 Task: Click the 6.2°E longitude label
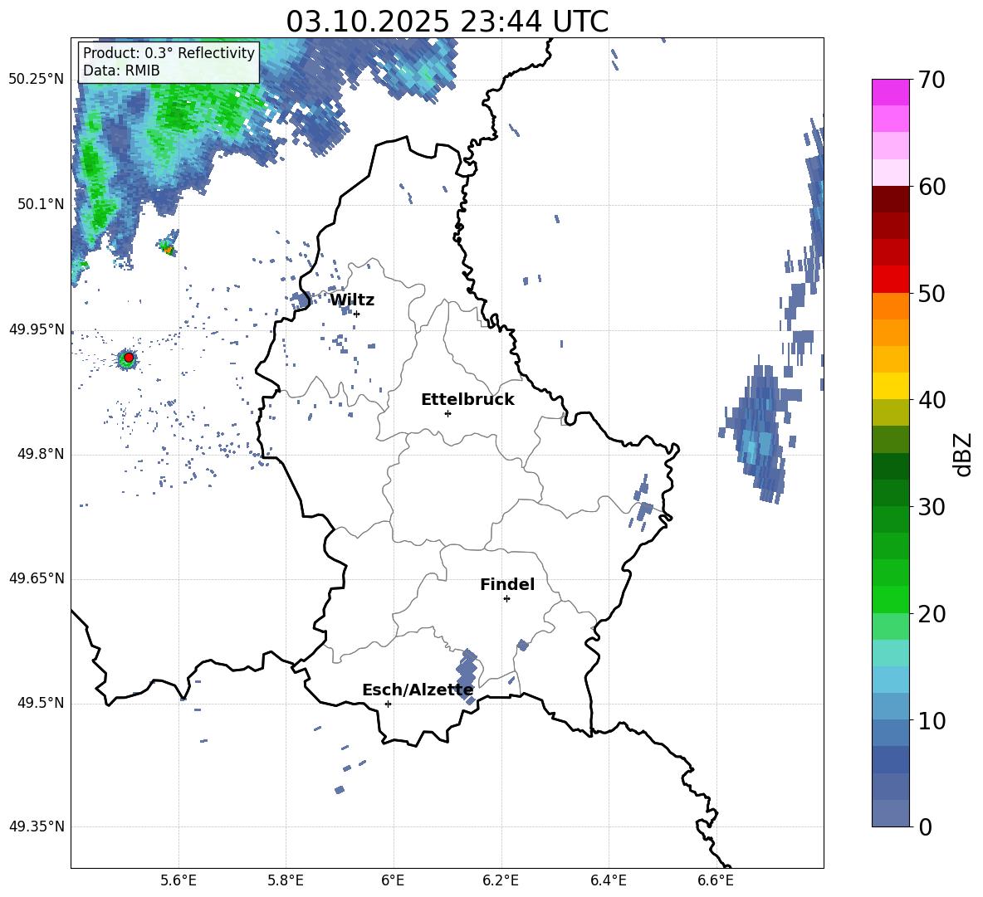coord(501,880)
